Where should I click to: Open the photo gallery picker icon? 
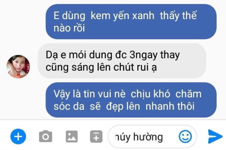[72, 136]
